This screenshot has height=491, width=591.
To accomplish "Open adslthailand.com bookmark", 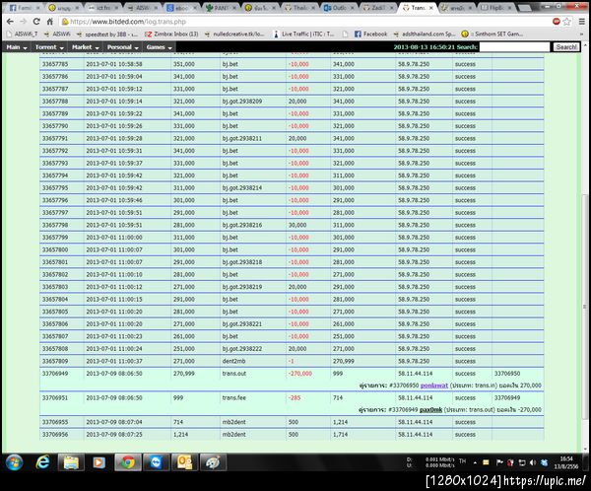I will tap(425, 34).
